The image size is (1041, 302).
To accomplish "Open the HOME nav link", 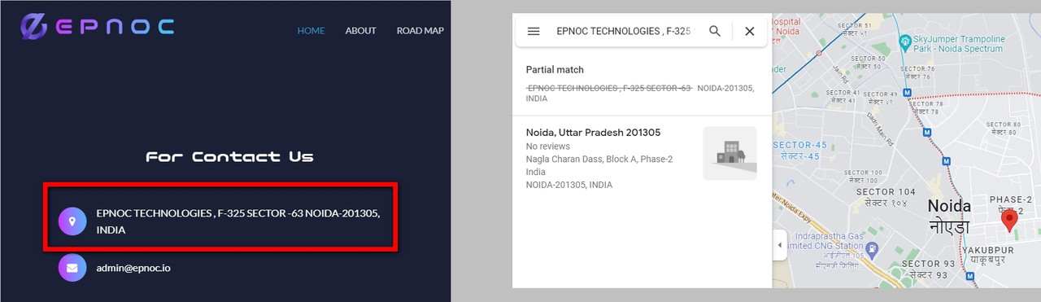I will (x=311, y=31).
